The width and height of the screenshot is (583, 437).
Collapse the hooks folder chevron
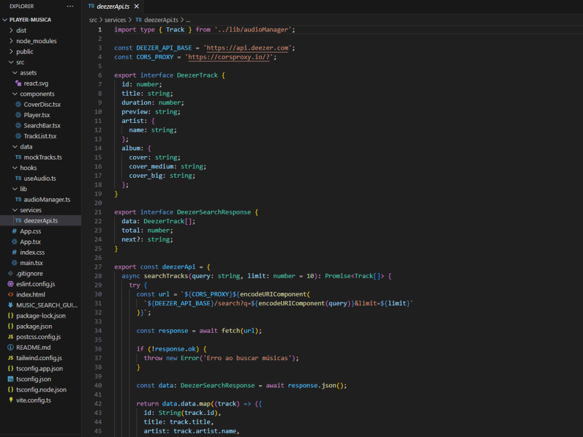(15, 168)
